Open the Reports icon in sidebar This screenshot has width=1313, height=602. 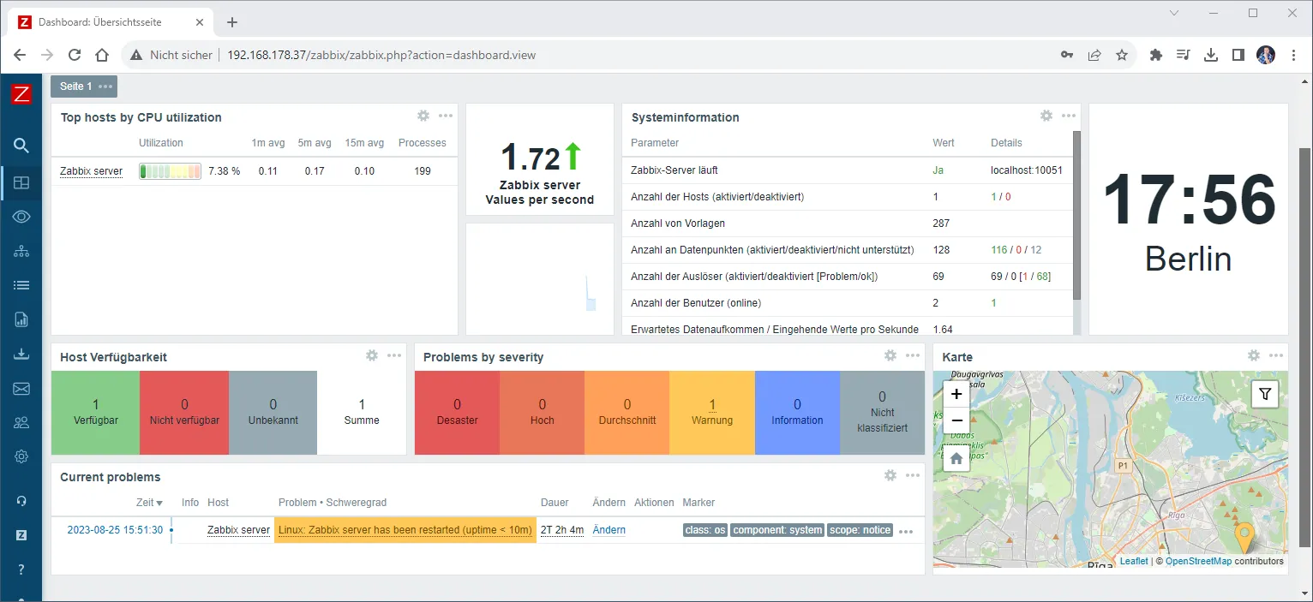tap(21, 320)
